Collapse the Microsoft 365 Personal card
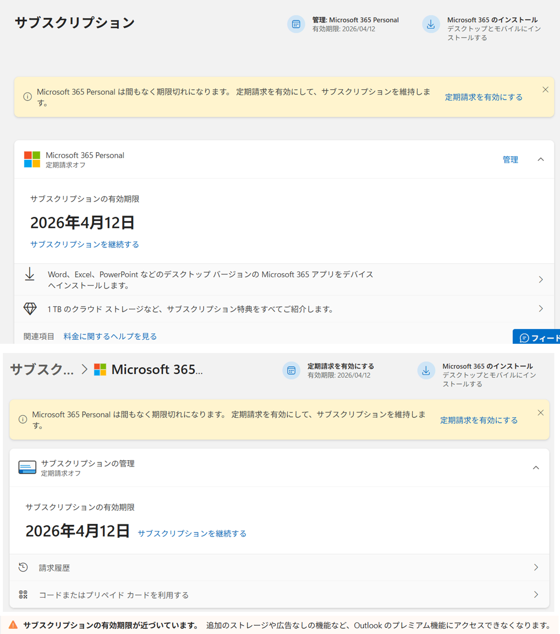The height and width of the screenshot is (634, 560). click(x=541, y=160)
